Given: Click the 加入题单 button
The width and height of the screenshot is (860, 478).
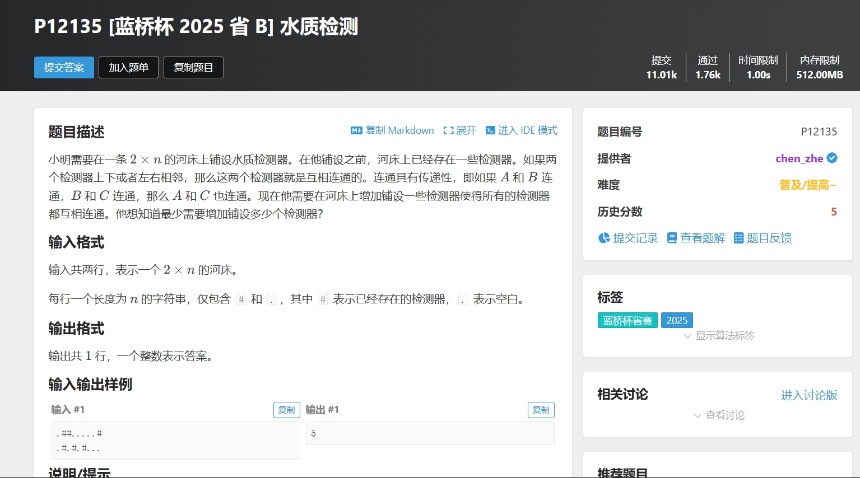Looking at the screenshot, I should (128, 68).
